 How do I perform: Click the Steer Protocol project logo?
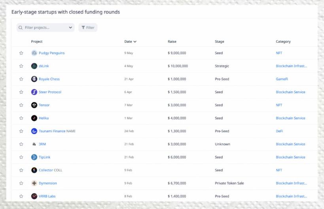point(34,92)
